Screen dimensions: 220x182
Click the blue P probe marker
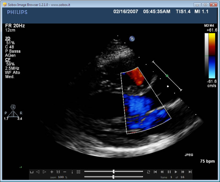[132, 39]
